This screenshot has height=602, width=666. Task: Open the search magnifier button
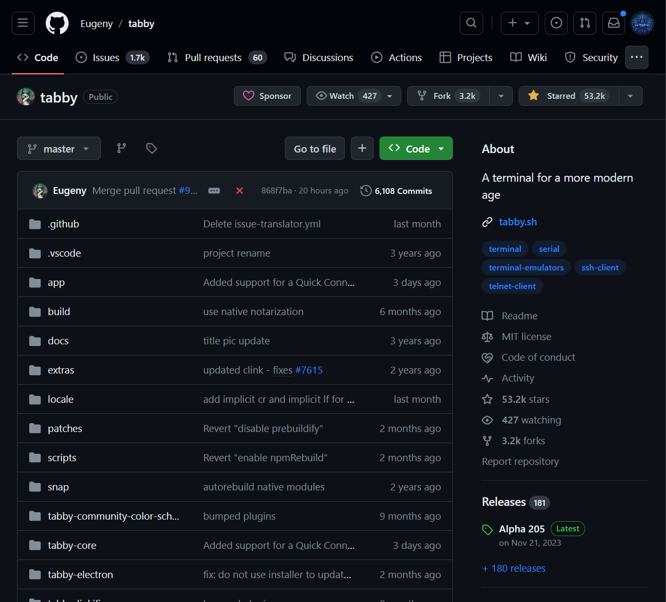471,23
